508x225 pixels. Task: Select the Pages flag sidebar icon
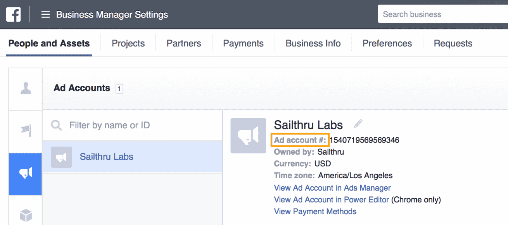[26, 131]
